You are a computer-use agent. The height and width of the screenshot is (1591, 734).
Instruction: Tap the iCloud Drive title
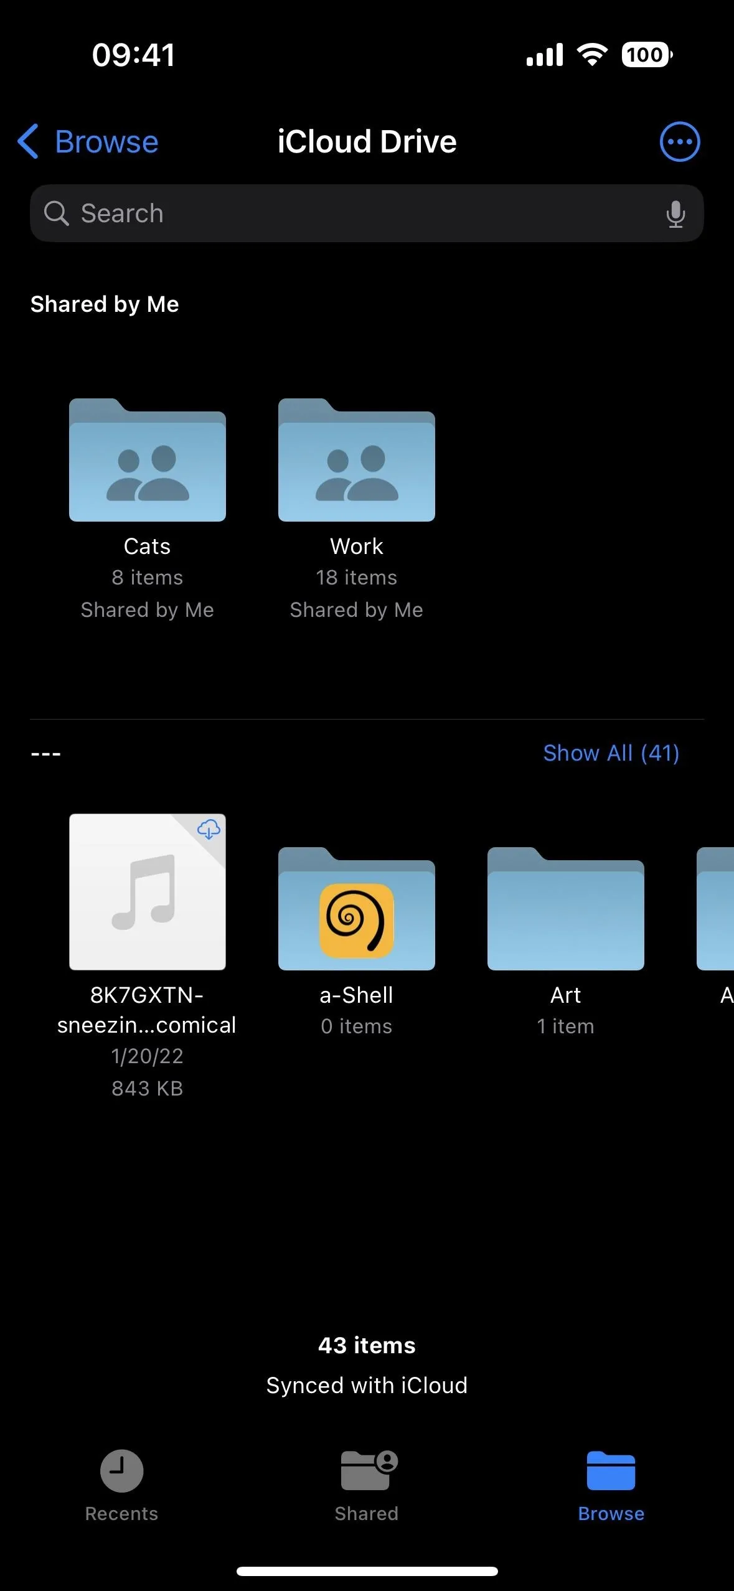click(x=367, y=141)
